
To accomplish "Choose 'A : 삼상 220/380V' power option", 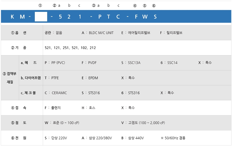I will point(97,138).
